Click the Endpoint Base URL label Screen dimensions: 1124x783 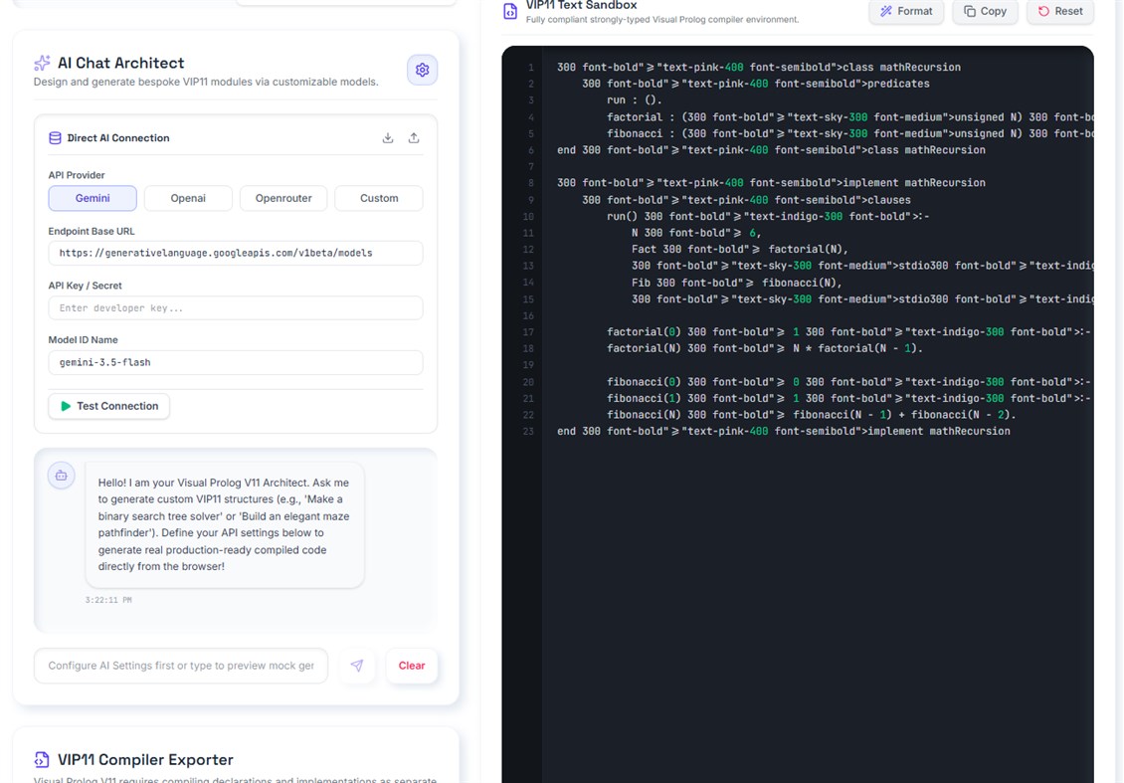pos(92,231)
